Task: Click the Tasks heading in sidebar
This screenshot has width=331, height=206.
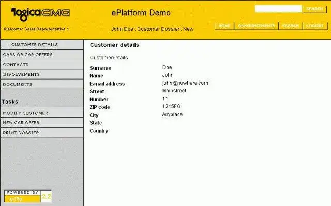Action: (x=10, y=102)
